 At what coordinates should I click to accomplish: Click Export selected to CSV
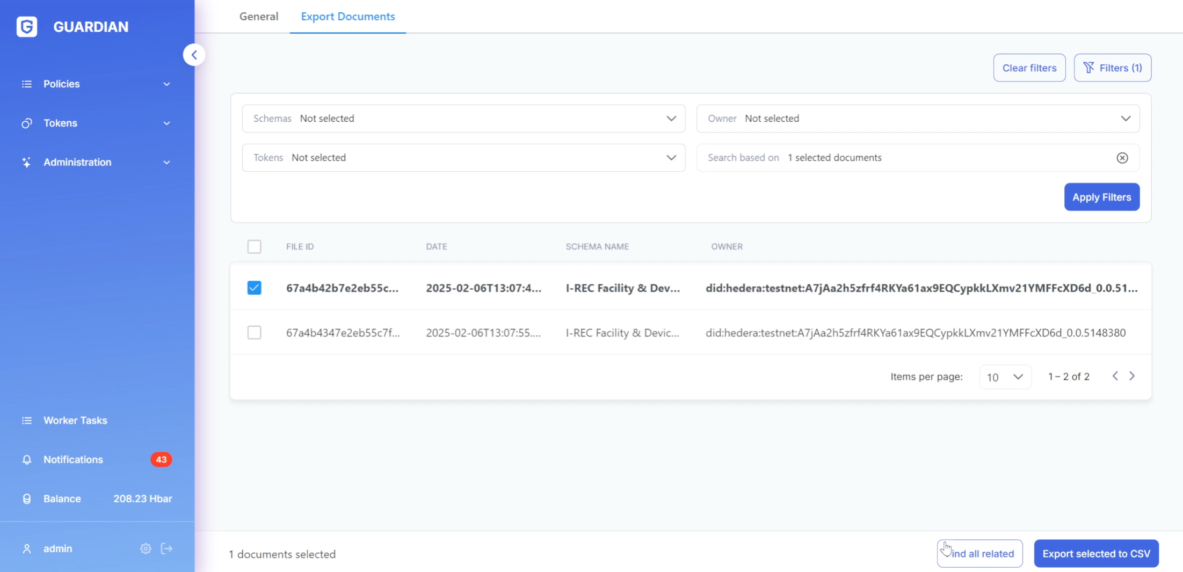(x=1096, y=554)
